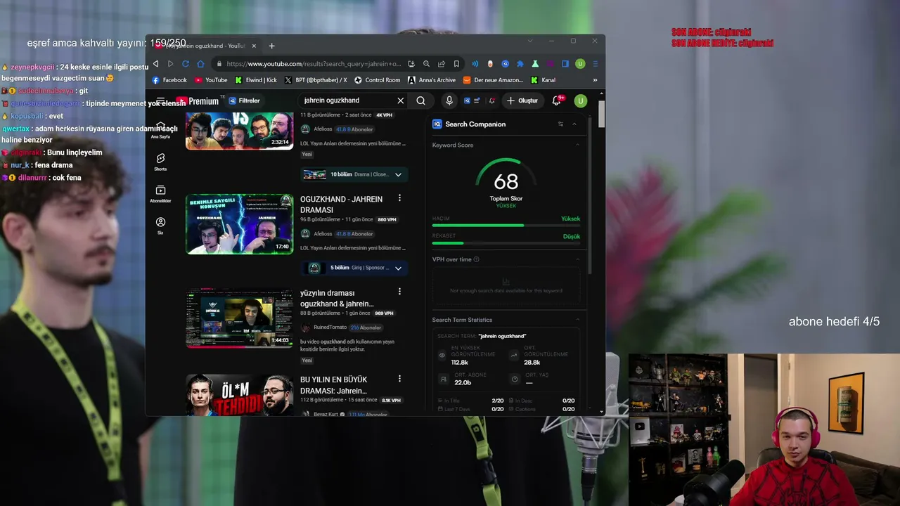The height and width of the screenshot is (506, 900).
Task: Open the Kanal bookmark
Action: point(544,80)
